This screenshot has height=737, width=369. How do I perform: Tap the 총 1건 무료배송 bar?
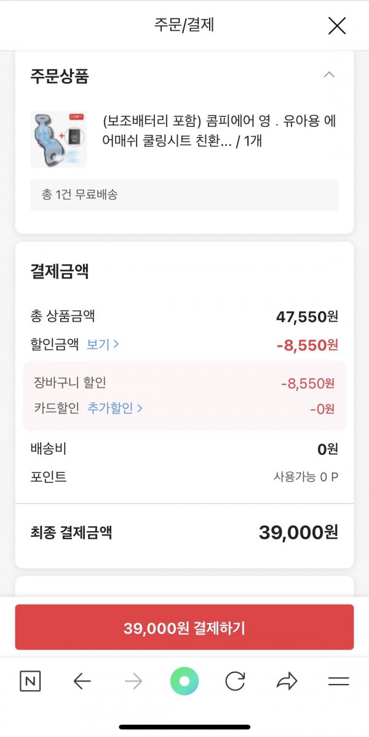(x=184, y=195)
